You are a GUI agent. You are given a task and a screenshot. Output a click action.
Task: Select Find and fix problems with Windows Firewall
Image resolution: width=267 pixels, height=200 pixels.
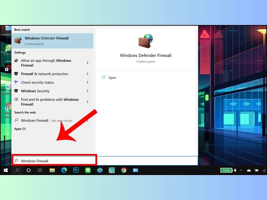click(50, 102)
